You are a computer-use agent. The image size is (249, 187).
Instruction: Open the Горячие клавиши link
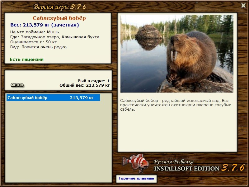point(136,178)
